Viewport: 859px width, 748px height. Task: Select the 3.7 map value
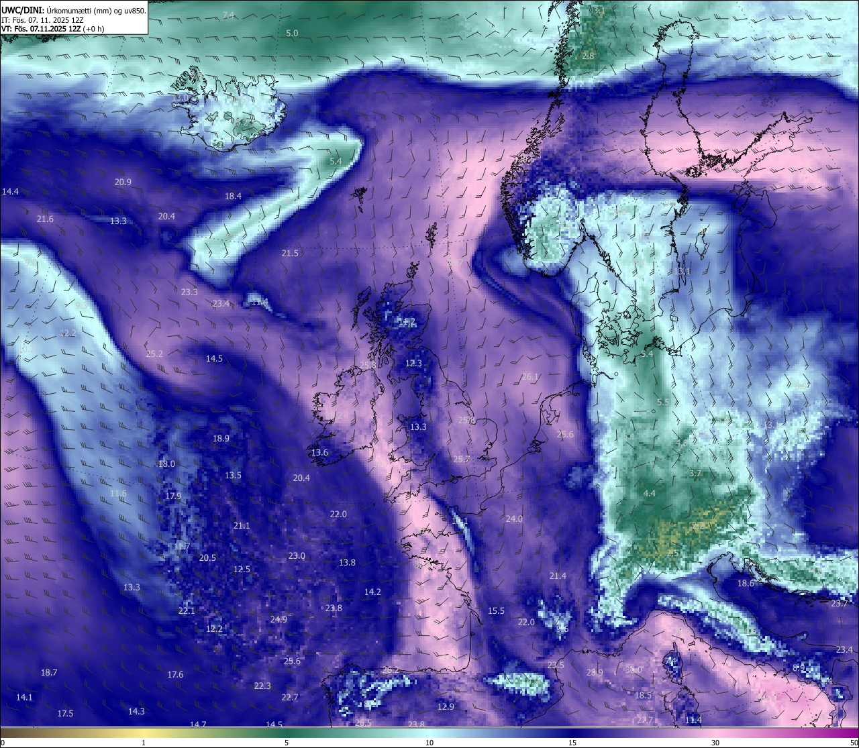tap(695, 473)
